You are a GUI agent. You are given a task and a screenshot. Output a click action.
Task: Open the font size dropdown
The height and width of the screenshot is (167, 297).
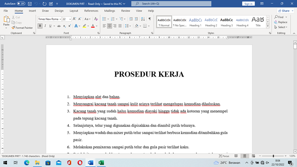pos(70,19)
